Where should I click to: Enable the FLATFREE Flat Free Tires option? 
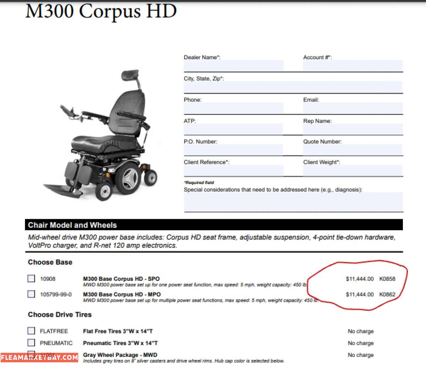pos(31,331)
